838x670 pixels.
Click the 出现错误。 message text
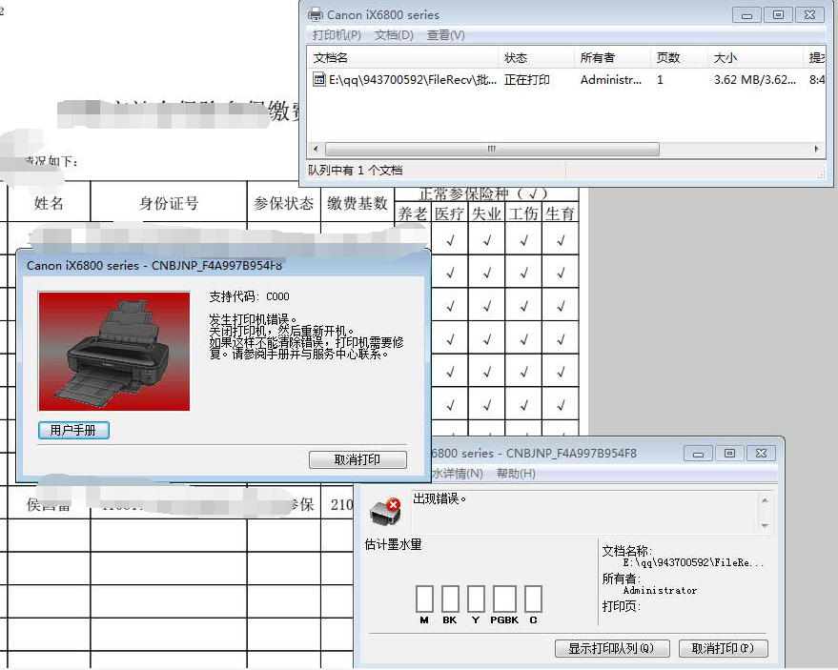pos(439,498)
